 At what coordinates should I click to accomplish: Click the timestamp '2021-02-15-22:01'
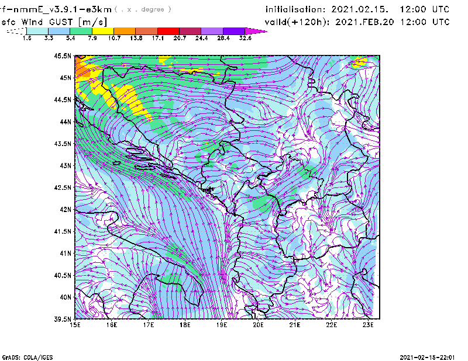[x=428, y=357]
